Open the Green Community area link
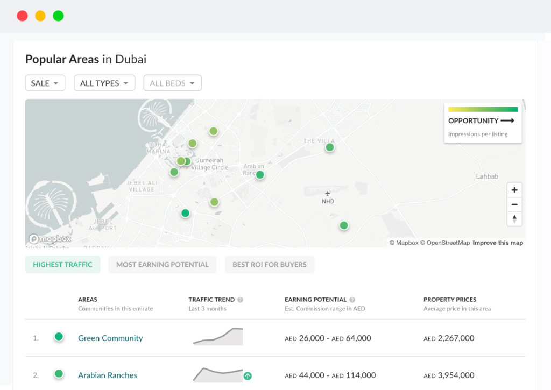Image resolution: width=551 pixels, height=390 pixels. click(x=110, y=338)
